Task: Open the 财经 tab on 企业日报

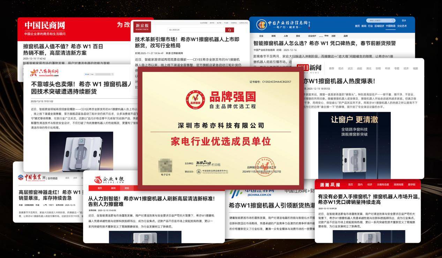Action: (x=127, y=188)
